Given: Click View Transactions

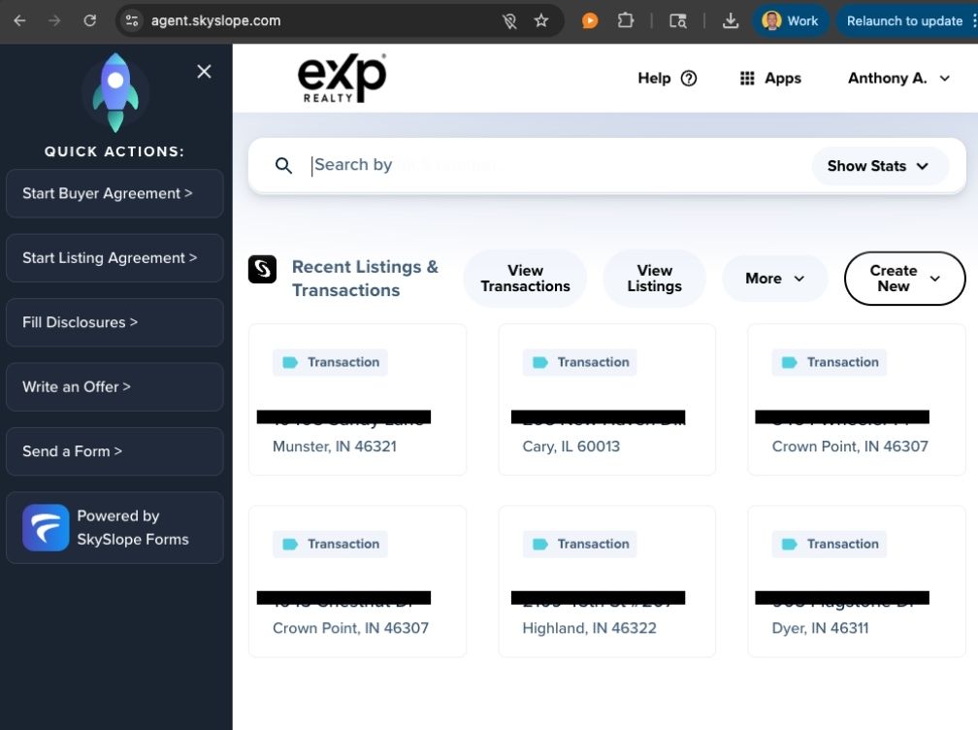Looking at the screenshot, I should tap(525, 279).
